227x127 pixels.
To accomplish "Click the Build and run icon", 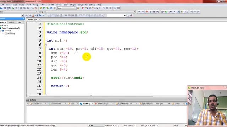I will pos(48,8).
